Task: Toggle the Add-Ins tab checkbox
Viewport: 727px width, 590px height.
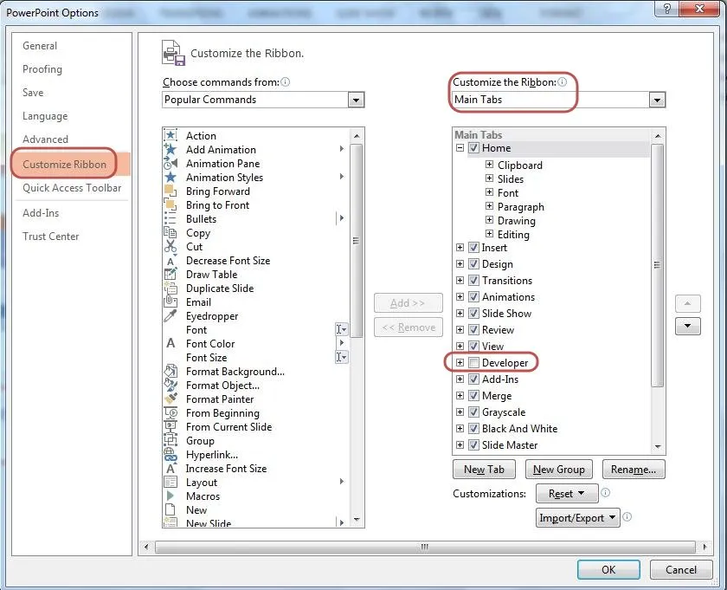Action: (x=473, y=379)
